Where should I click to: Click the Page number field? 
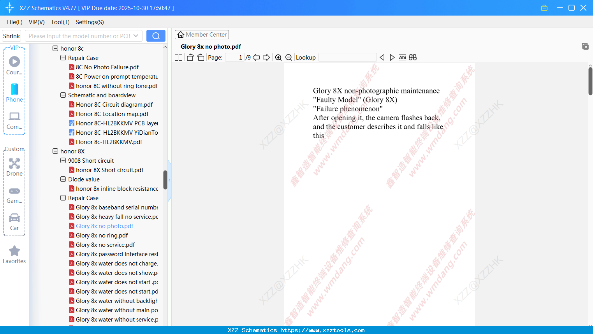coord(235,58)
